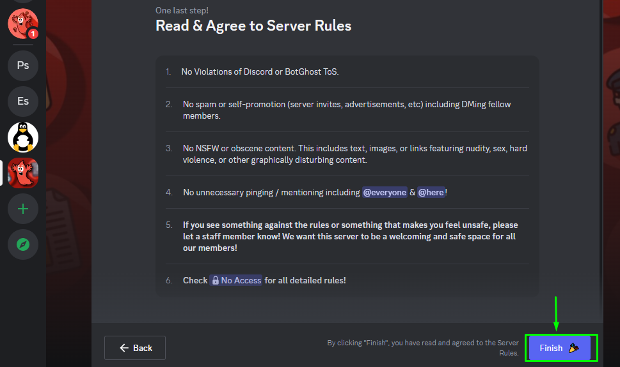Viewport: 620px width, 367px height.
Task: Open the Ps server icon
Action: [x=23, y=65]
